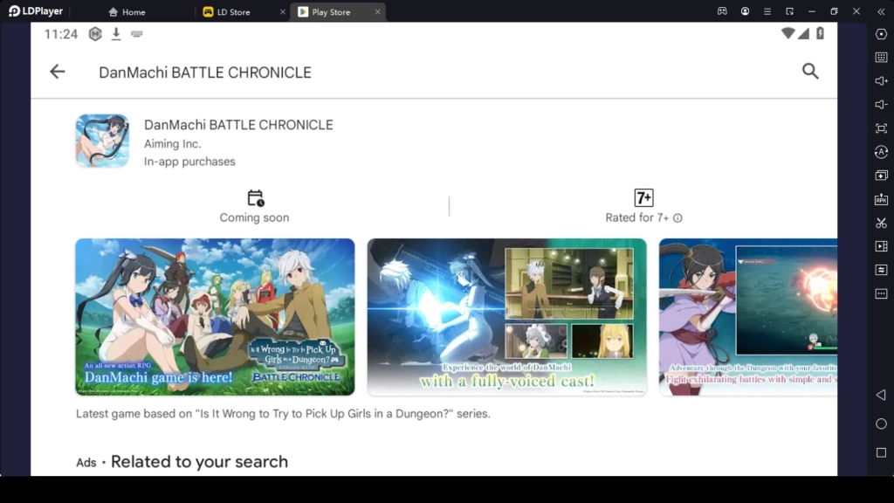This screenshot has height=503, width=894.
Task: Open the LDPlayer hamburger menu
Action: click(x=767, y=11)
